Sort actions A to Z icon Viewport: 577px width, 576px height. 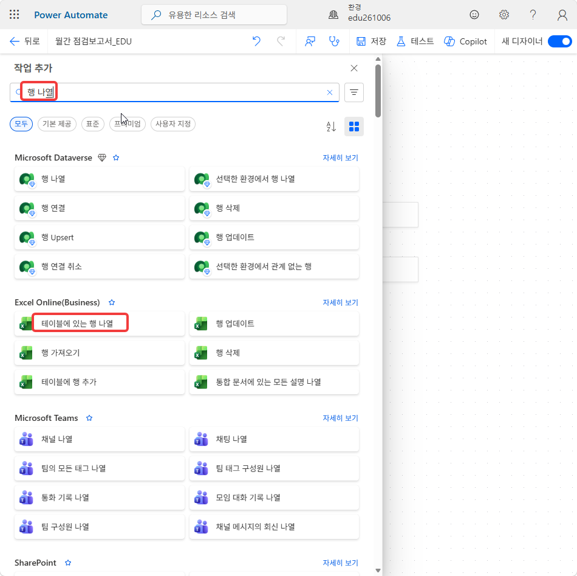tap(331, 127)
